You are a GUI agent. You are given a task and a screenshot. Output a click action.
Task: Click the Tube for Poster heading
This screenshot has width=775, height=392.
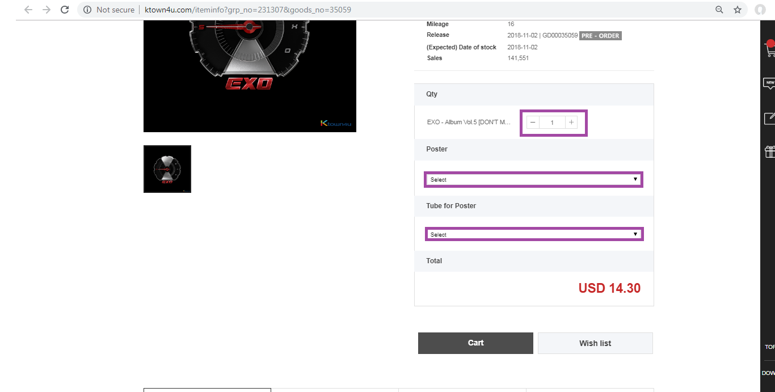click(x=451, y=206)
